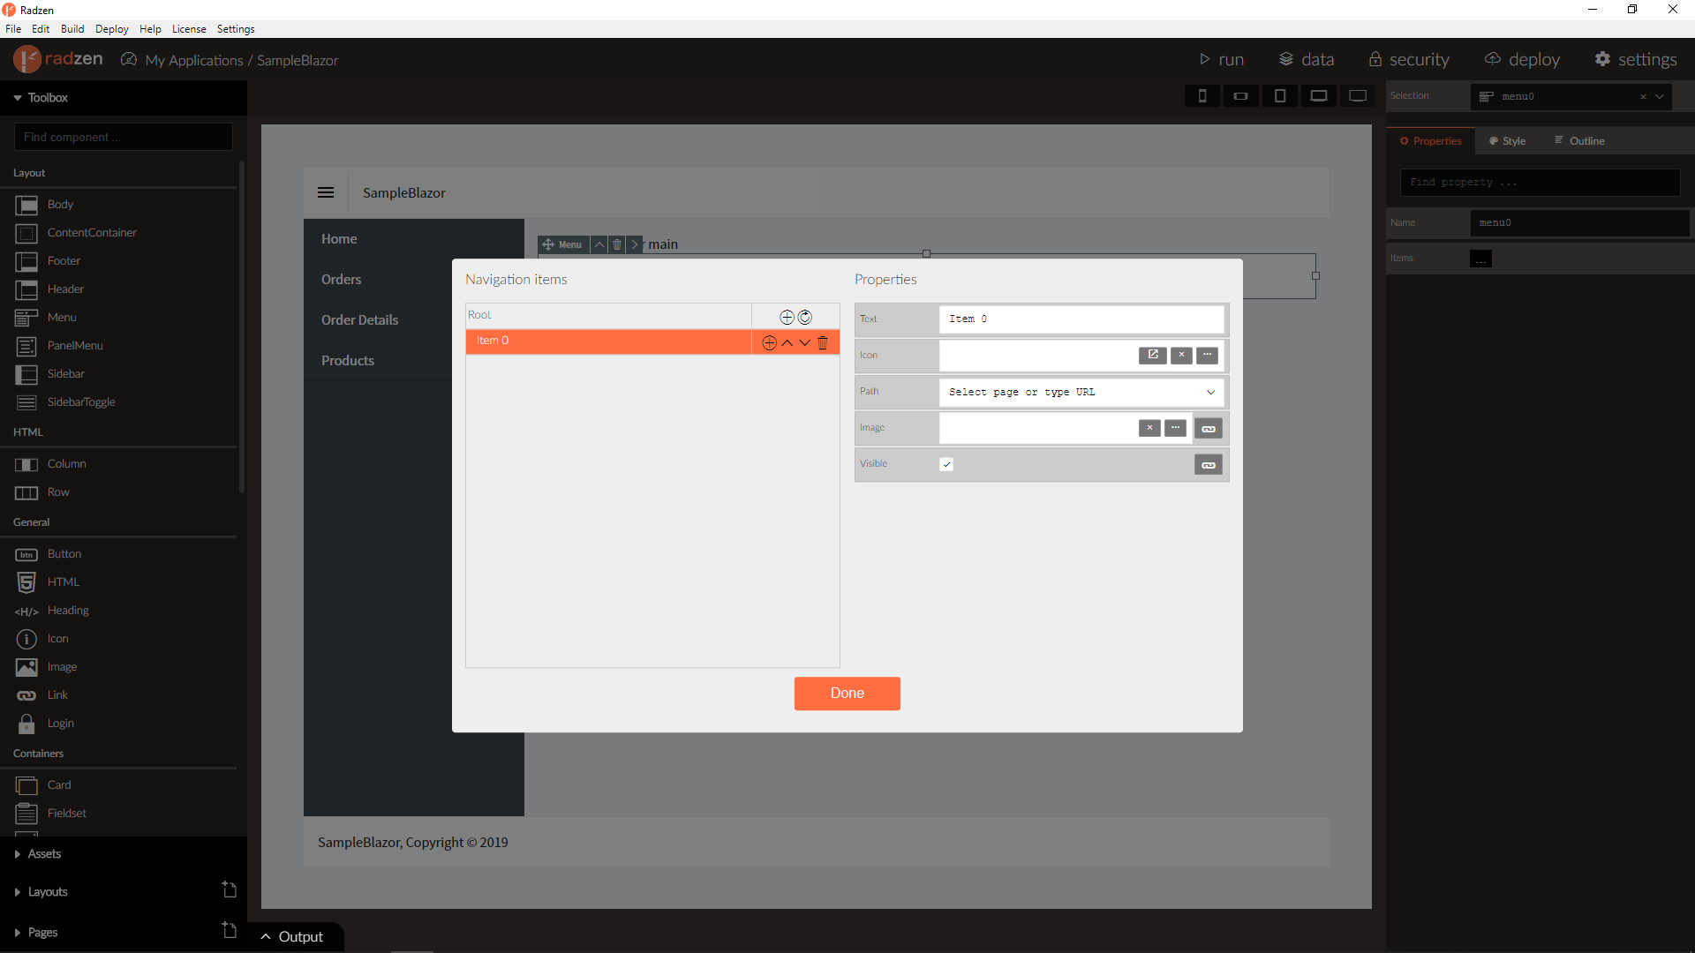Click the refresh icon in Root row
1695x953 pixels.
point(805,318)
